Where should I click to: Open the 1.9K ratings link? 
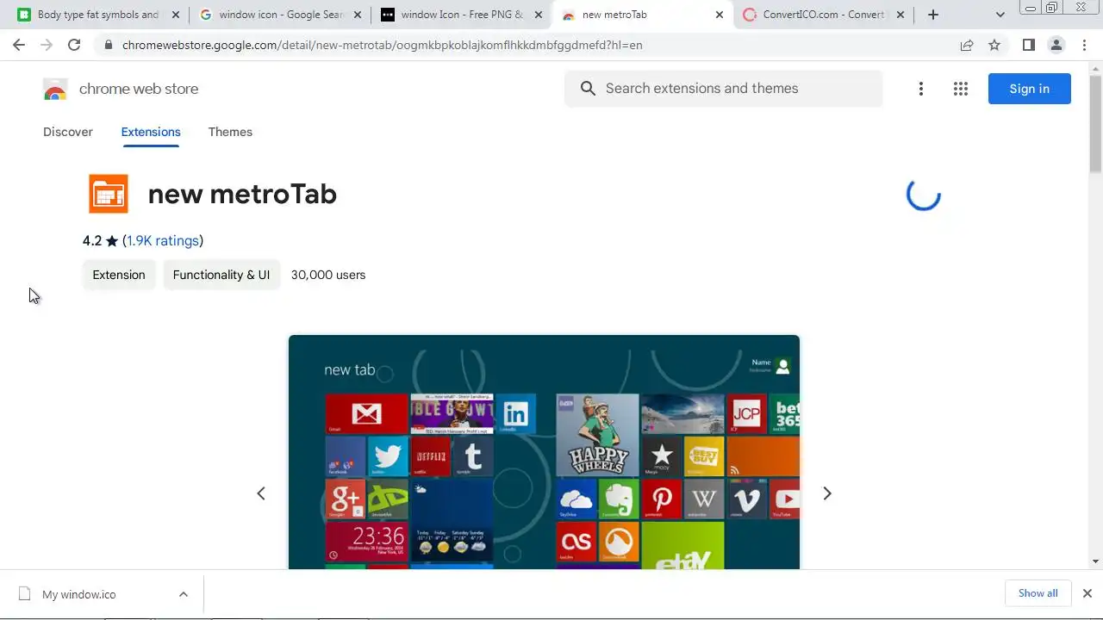(163, 240)
